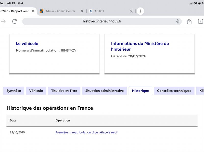
Task: Click the AUTO1 tab favicon
Action: point(91,11)
